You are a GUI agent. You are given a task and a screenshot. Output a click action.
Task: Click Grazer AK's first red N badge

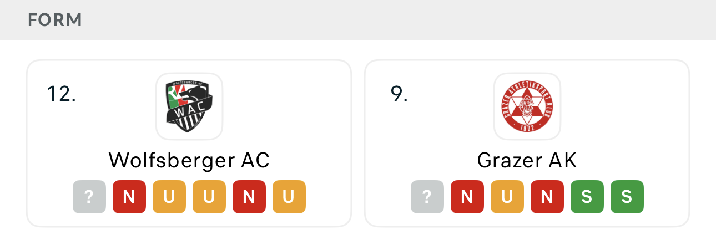[467, 197]
